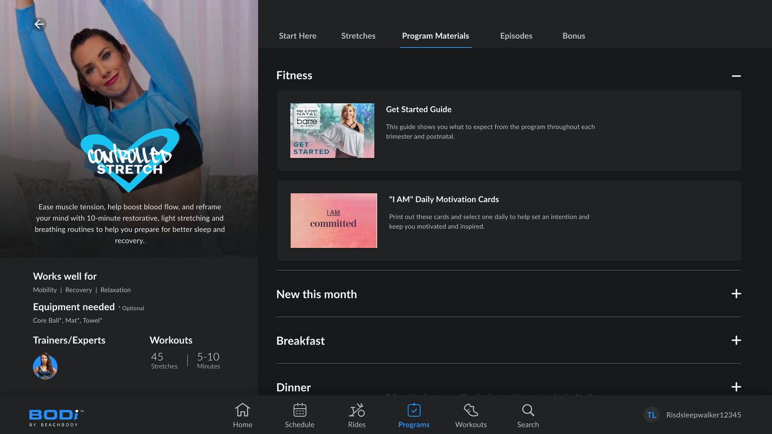Open Home from the bottom navigation
Image resolution: width=772 pixels, height=434 pixels.
pos(242,415)
